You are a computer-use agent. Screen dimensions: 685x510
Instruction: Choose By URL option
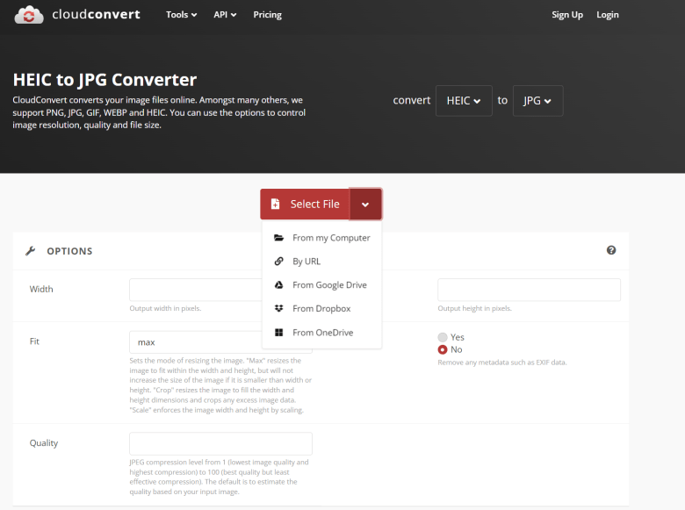(322, 261)
